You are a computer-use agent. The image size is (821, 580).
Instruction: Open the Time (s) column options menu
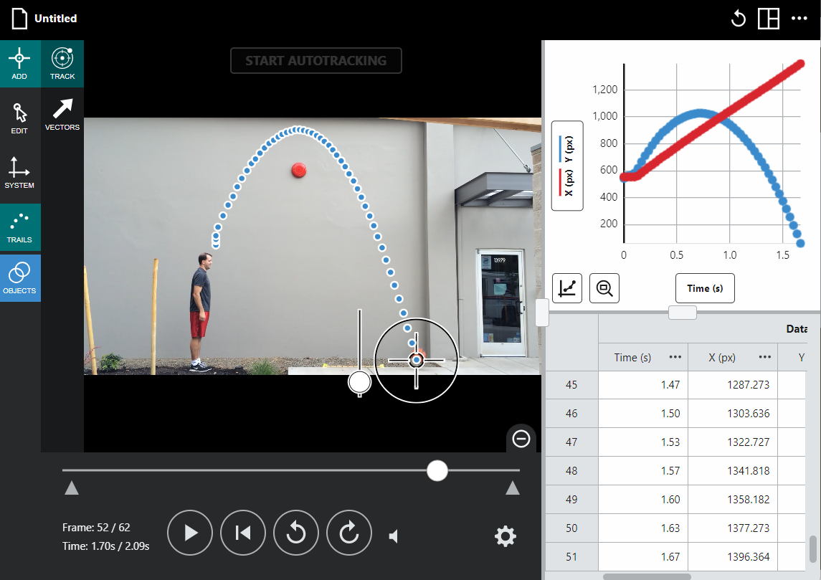(x=675, y=357)
